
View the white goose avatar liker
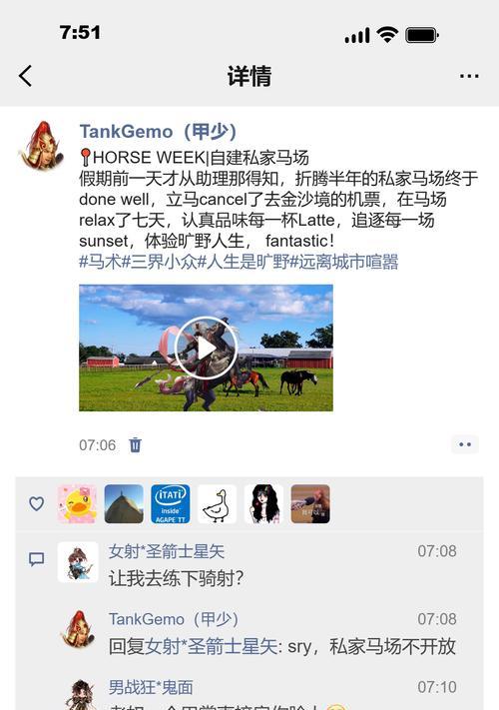(218, 504)
